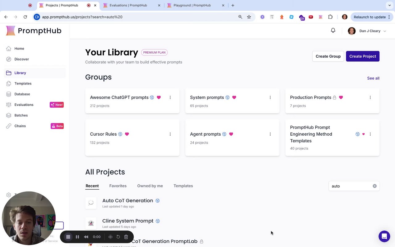Click the PREMIUM PLAN badge
Viewport: 395px width, 247px height.
click(154, 52)
